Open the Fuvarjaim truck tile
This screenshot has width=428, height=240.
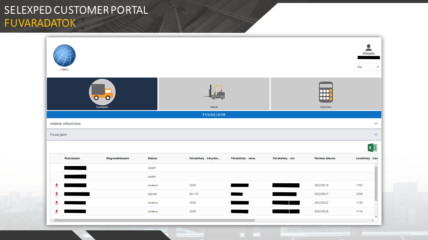click(102, 94)
